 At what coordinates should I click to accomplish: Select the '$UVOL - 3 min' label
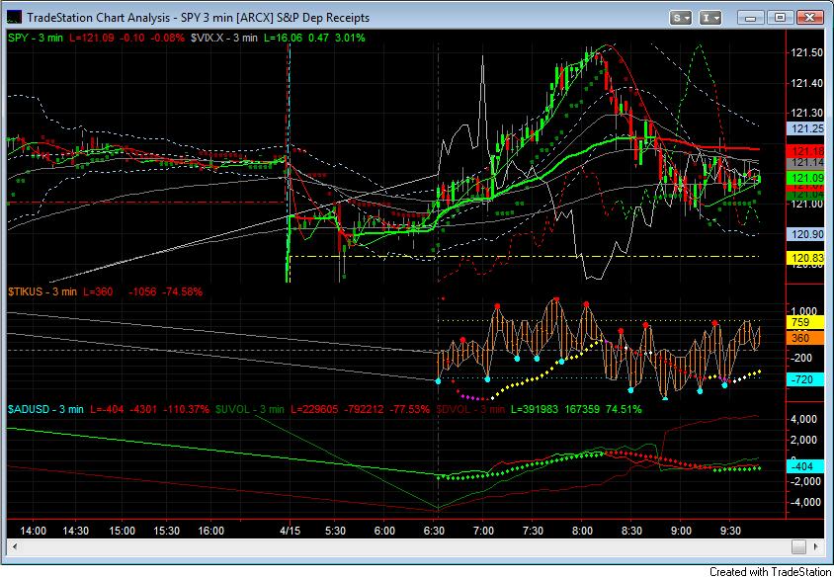click(250, 409)
